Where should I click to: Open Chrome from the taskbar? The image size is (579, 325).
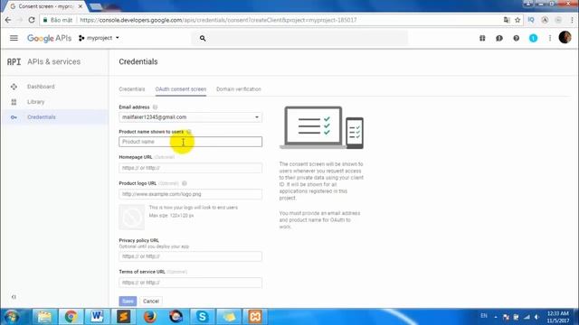pos(71,317)
